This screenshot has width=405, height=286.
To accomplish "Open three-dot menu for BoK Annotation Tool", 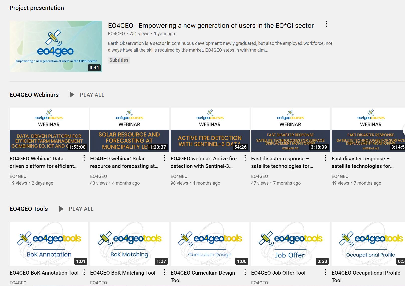I will (x=84, y=272).
